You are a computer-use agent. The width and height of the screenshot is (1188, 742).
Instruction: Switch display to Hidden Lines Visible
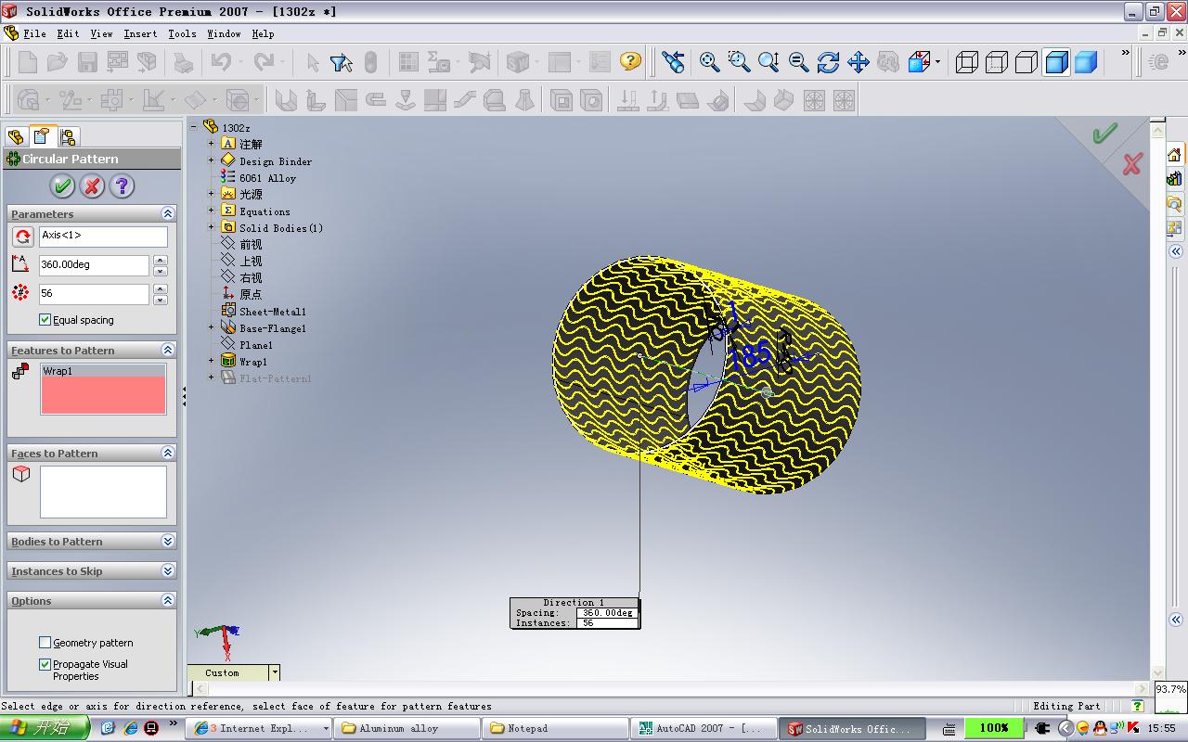click(997, 62)
